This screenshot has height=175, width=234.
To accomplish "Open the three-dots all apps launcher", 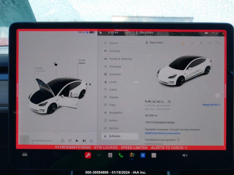I will click(99, 155).
